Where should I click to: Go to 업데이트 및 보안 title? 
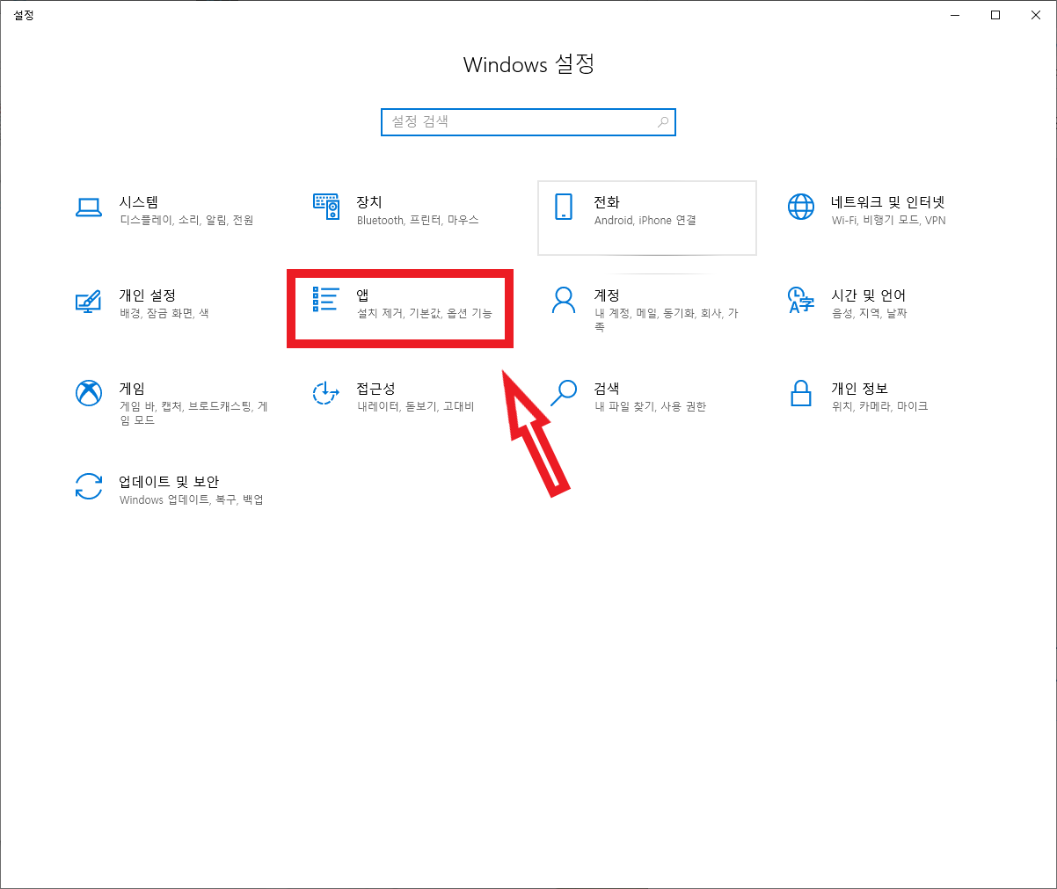coord(169,482)
